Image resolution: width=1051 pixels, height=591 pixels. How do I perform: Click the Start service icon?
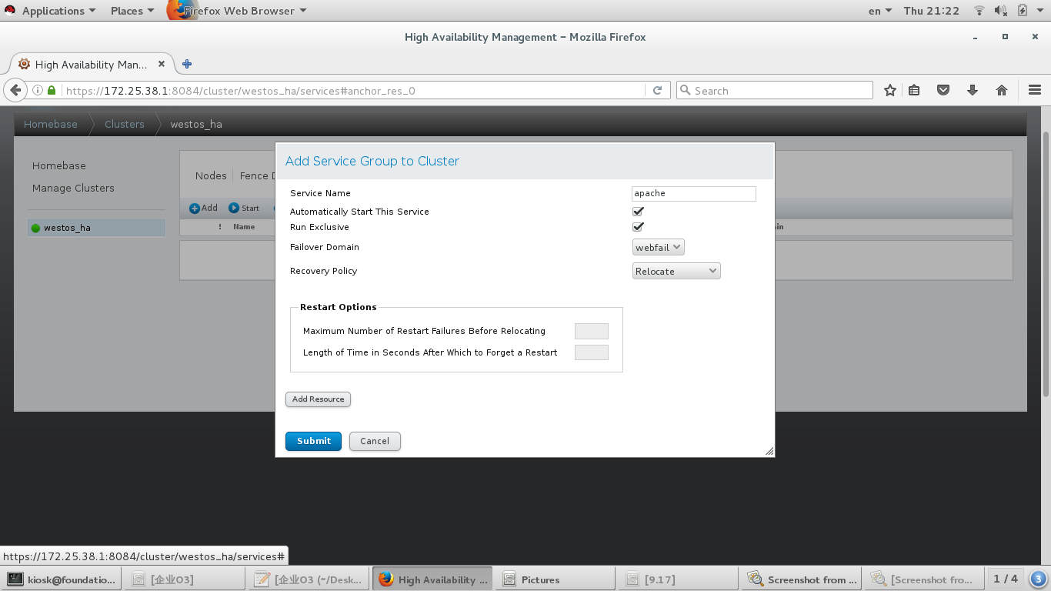[x=234, y=209]
